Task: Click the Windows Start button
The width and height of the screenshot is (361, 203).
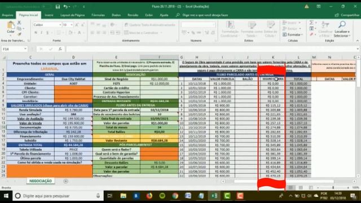Action: pyautogui.click(x=6, y=196)
